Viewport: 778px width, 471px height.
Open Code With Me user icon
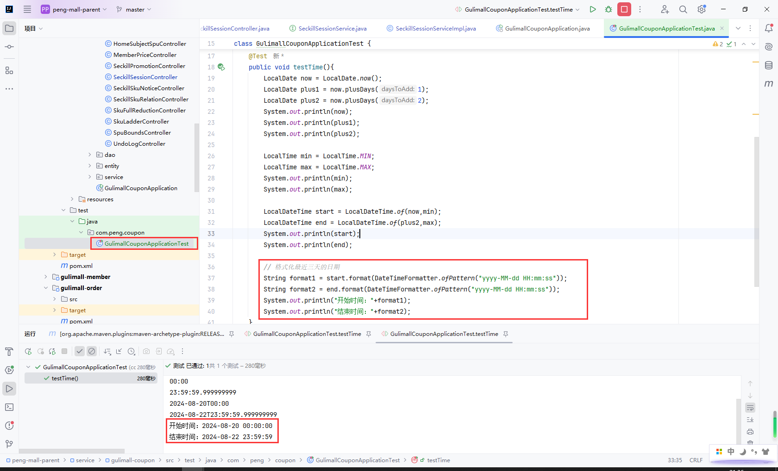(665, 9)
